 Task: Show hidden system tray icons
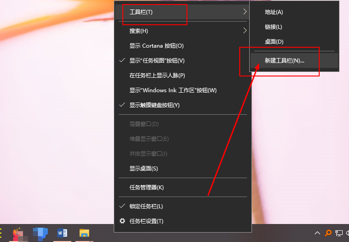click(x=317, y=233)
